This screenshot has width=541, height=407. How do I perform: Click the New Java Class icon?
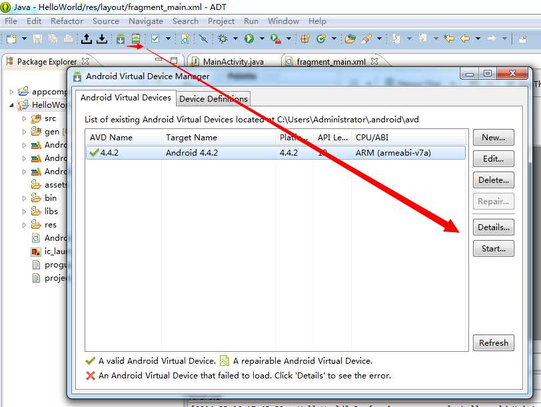pyautogui.click(x=321, y=39)
